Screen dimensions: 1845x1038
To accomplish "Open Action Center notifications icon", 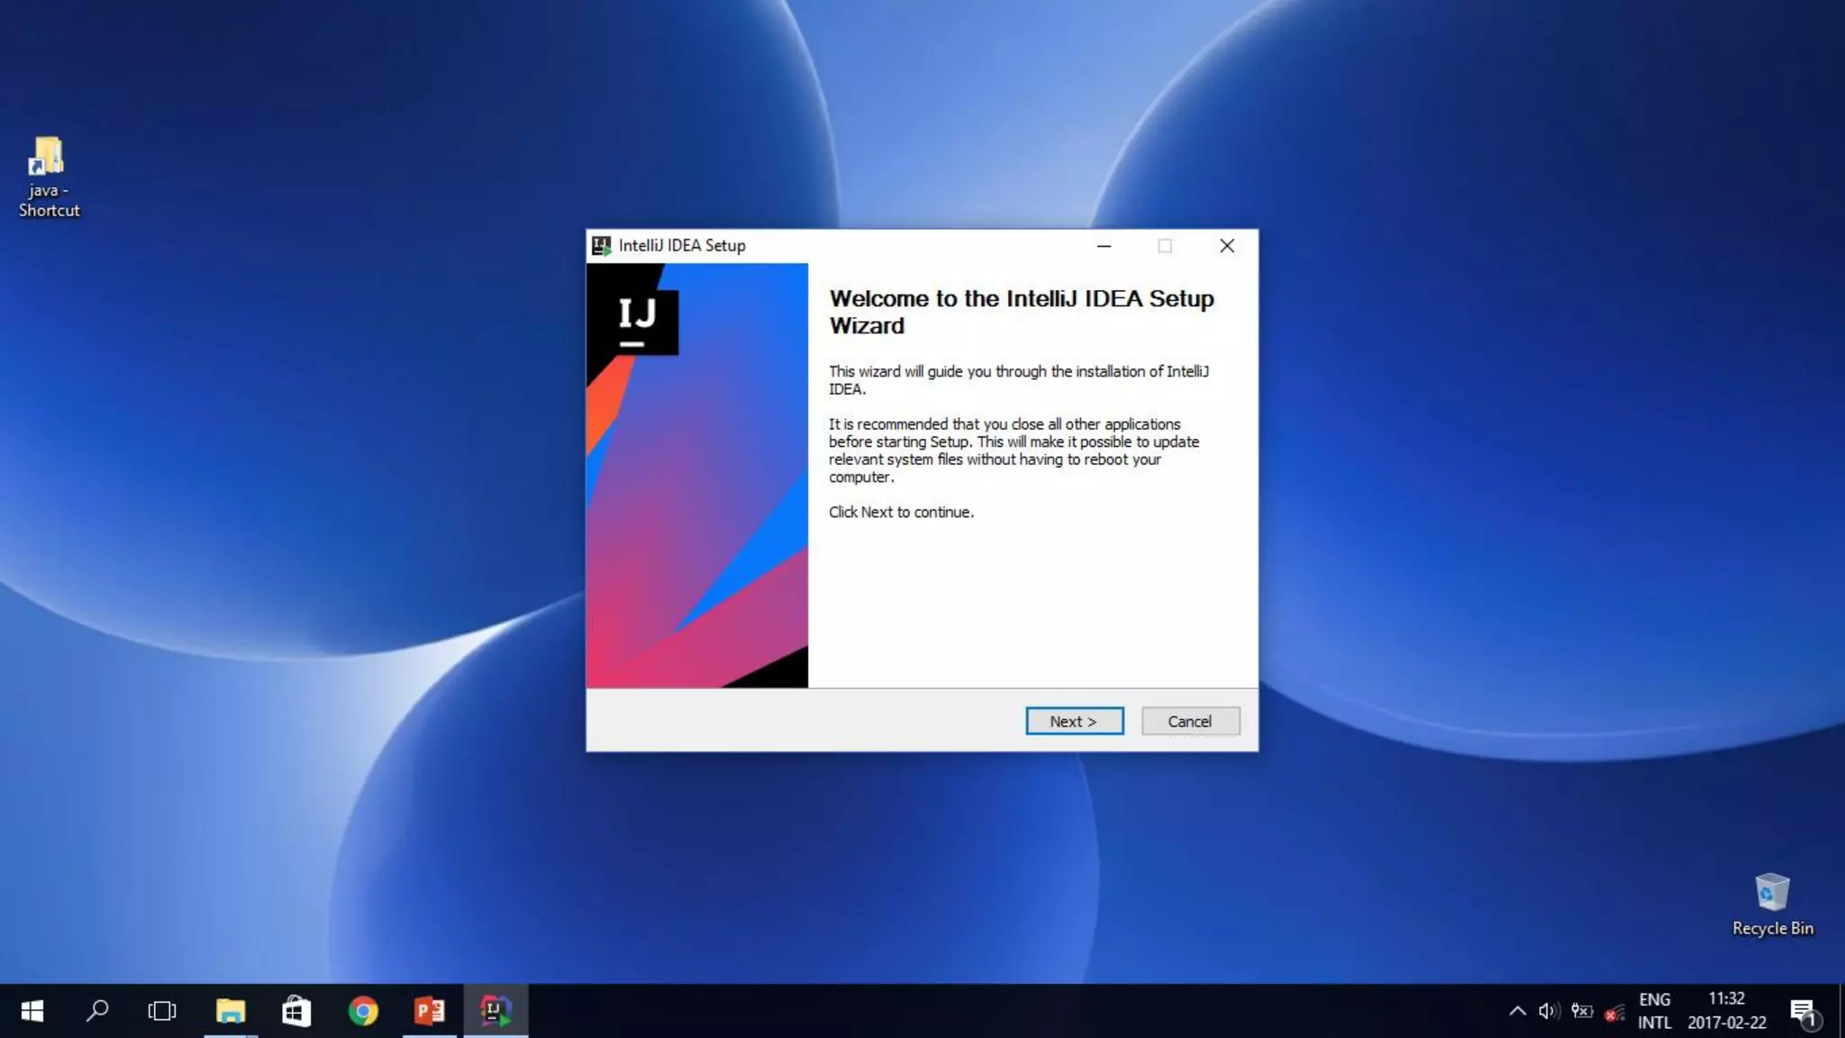I will [x=1804, y=1012].
